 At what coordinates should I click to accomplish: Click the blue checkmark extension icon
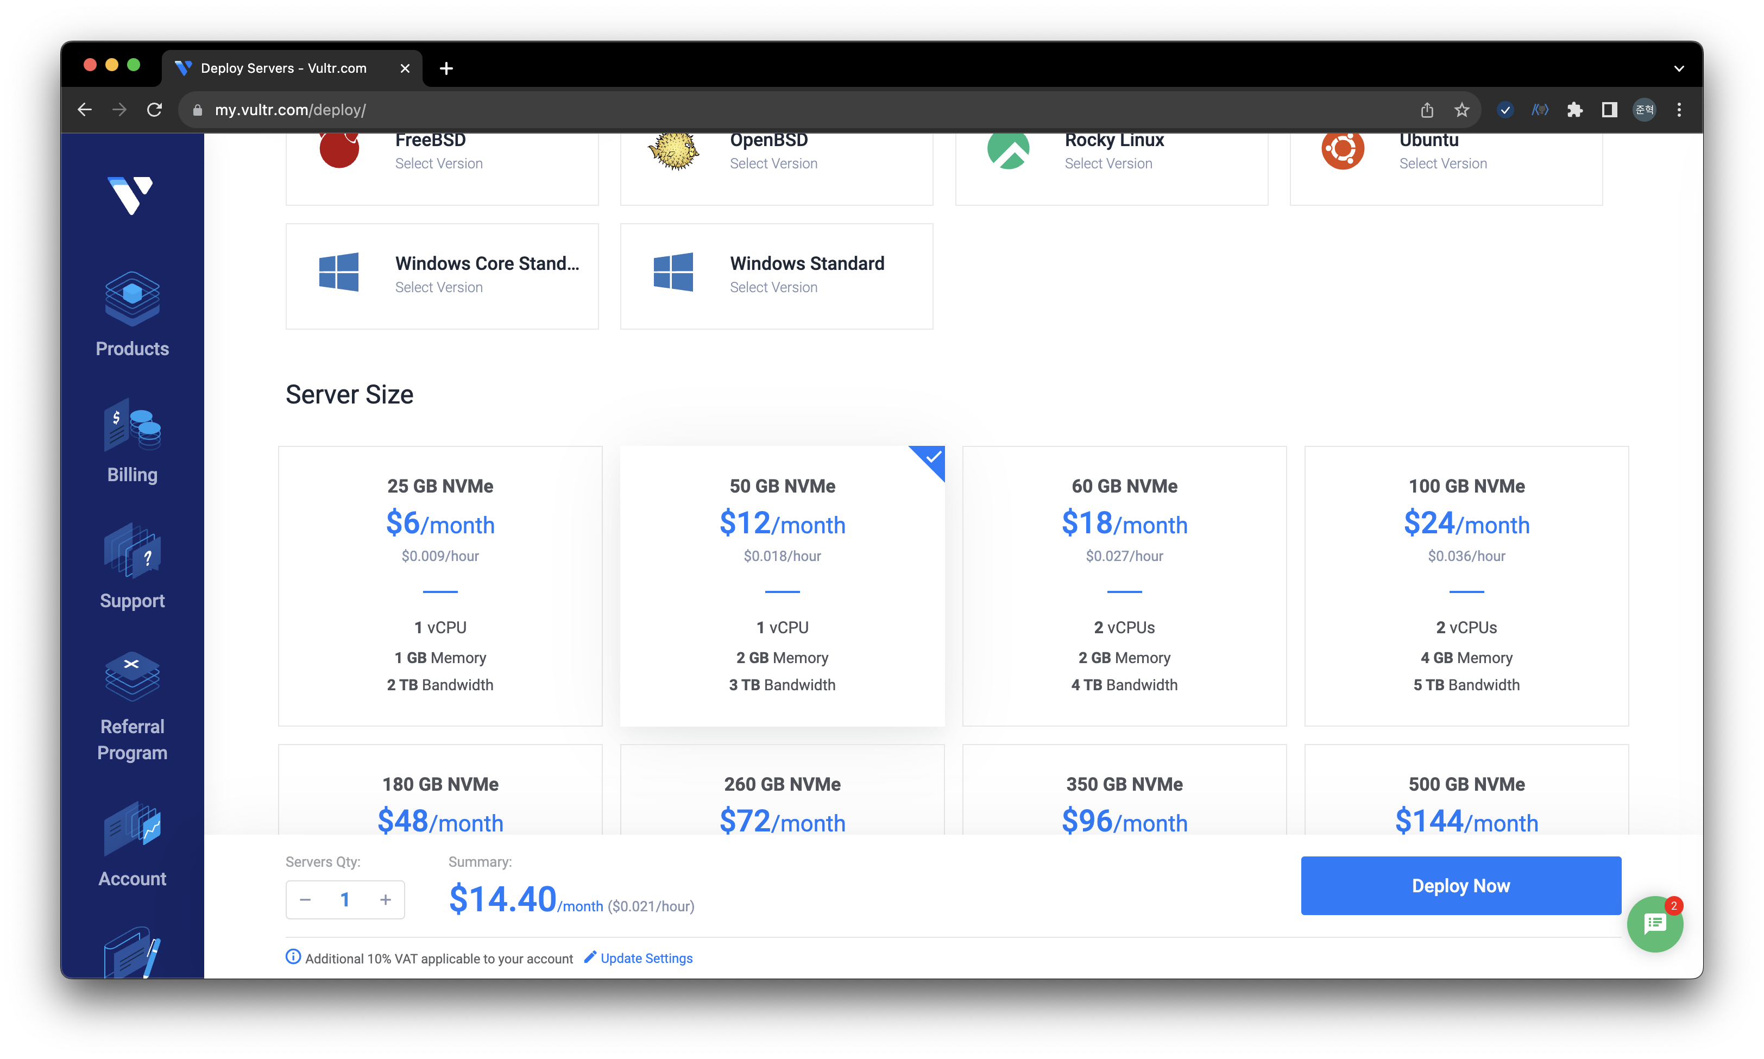1505,110
